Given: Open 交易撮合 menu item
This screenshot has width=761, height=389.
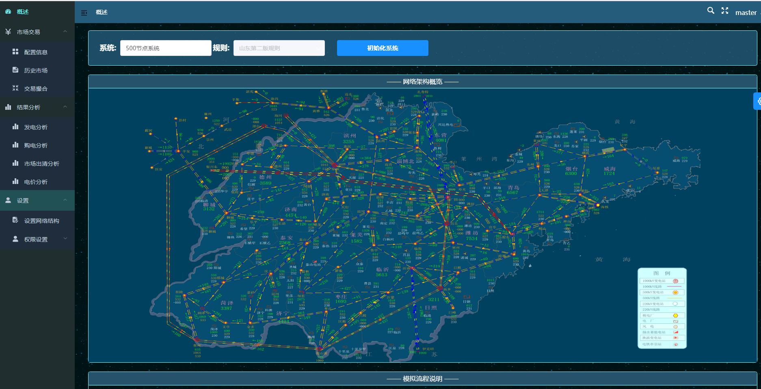Looking at the screenshot, I should (x=36, y=89).
